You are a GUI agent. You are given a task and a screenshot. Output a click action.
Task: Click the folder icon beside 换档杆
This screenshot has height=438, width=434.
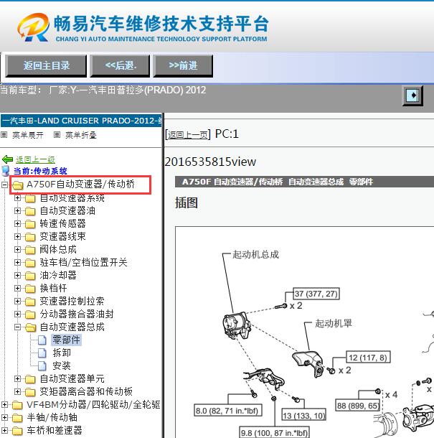[x=30, y=289]
